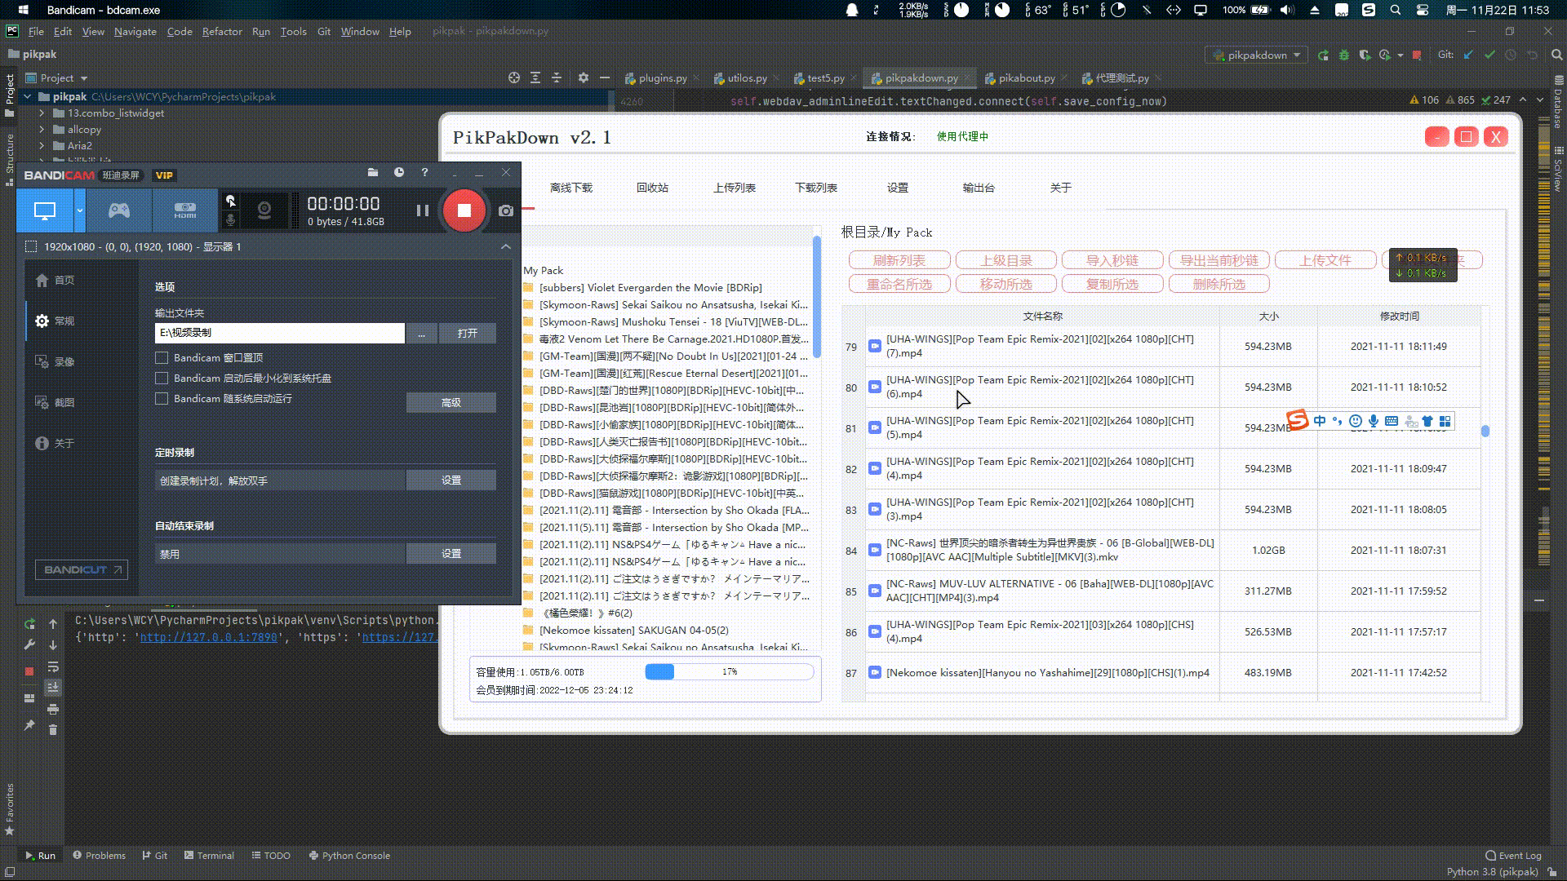This screenshot has width=1567, height=881.
Task: Click the 打开 open folder button
Action: (467, 333)
